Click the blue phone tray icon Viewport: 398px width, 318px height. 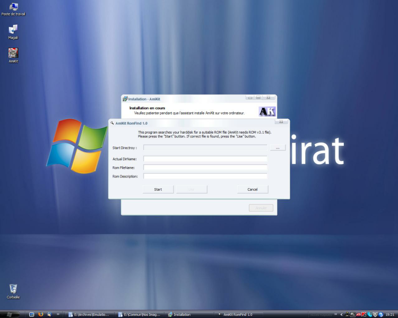click(x=370, y=314)
